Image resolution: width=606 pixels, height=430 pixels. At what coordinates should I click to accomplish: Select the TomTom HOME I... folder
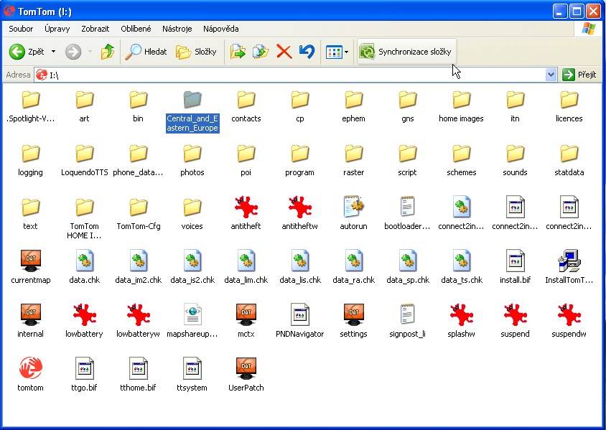coord(84,218)
